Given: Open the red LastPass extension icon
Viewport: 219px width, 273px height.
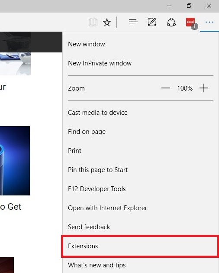Looking at the screenshot, I should pos(191,23).
